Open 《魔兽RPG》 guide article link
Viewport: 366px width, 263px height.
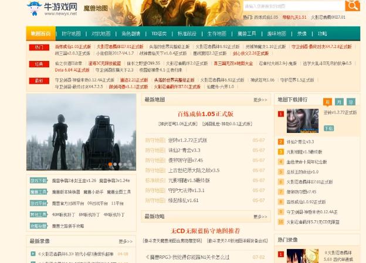click(x=188, y=257)
